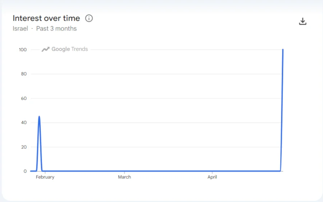Click the 60 y-axis value
Screen dimensions: 323x202
click(24, 98)
